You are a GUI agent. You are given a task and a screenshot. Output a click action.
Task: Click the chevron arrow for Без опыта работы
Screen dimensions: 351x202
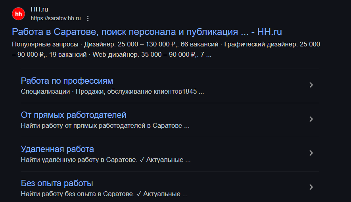pyautogui.click(x=311, y=187)
